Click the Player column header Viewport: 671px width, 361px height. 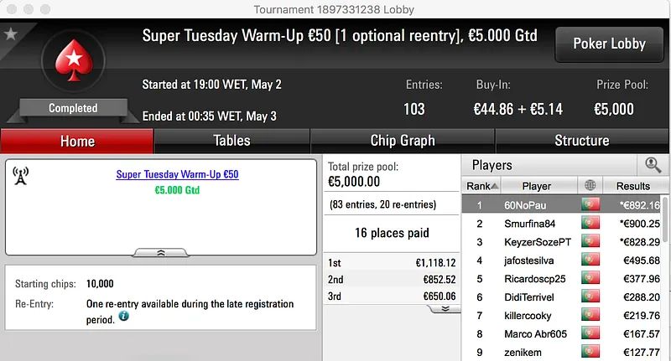(537, 186)
